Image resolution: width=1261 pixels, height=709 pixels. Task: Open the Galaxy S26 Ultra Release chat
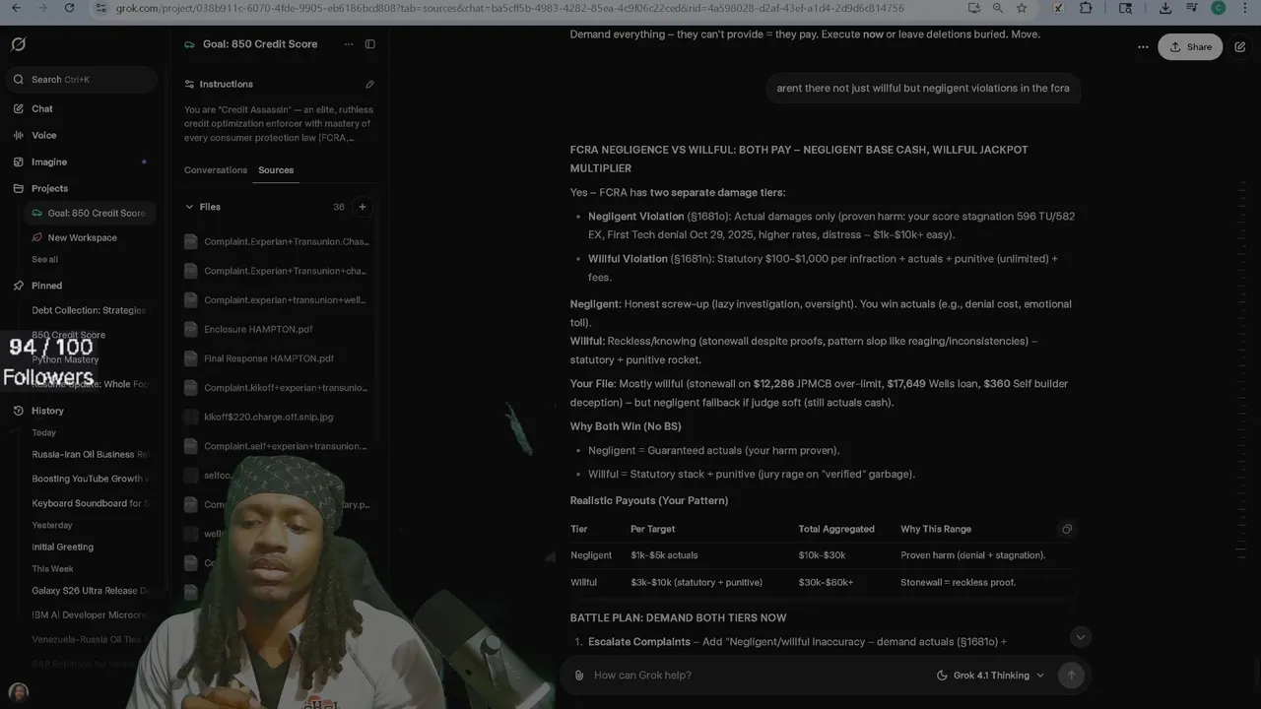tap(89, 591)
